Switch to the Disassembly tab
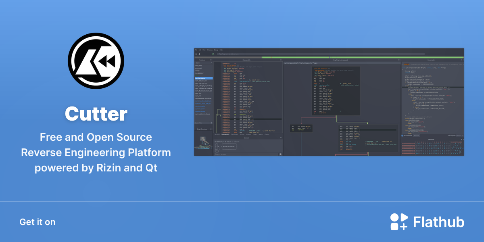484x242 pixels. pyautogui.click(x=225, y=134)
